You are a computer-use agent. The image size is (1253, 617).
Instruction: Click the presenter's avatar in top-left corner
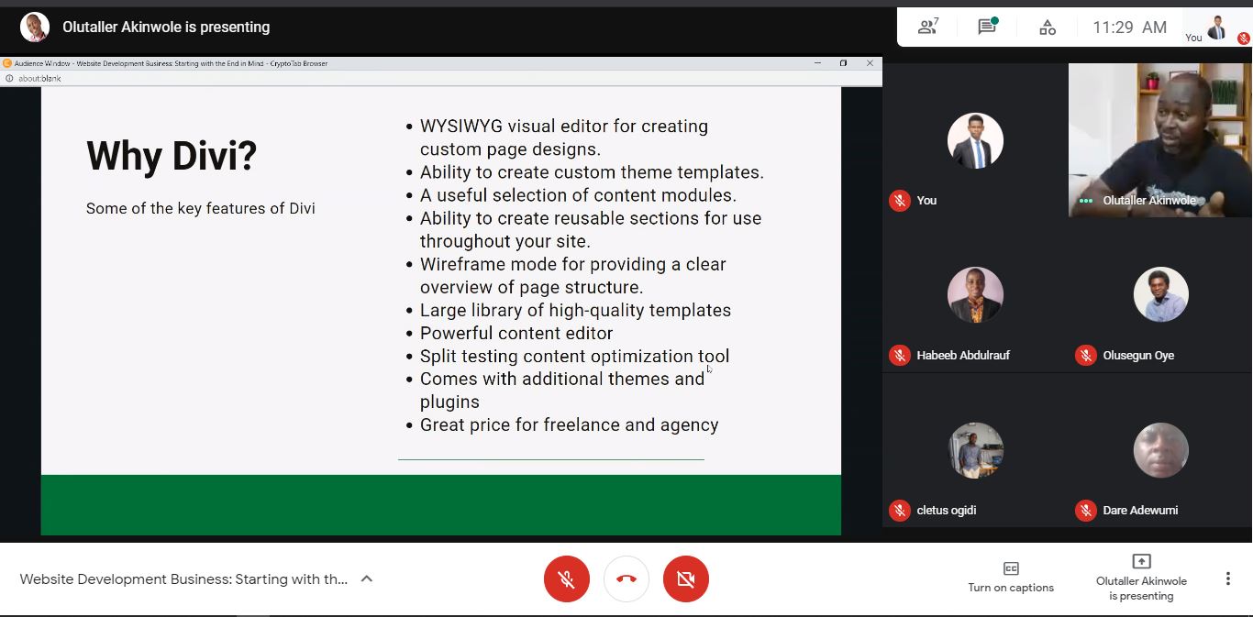click(x=35, y=27)
